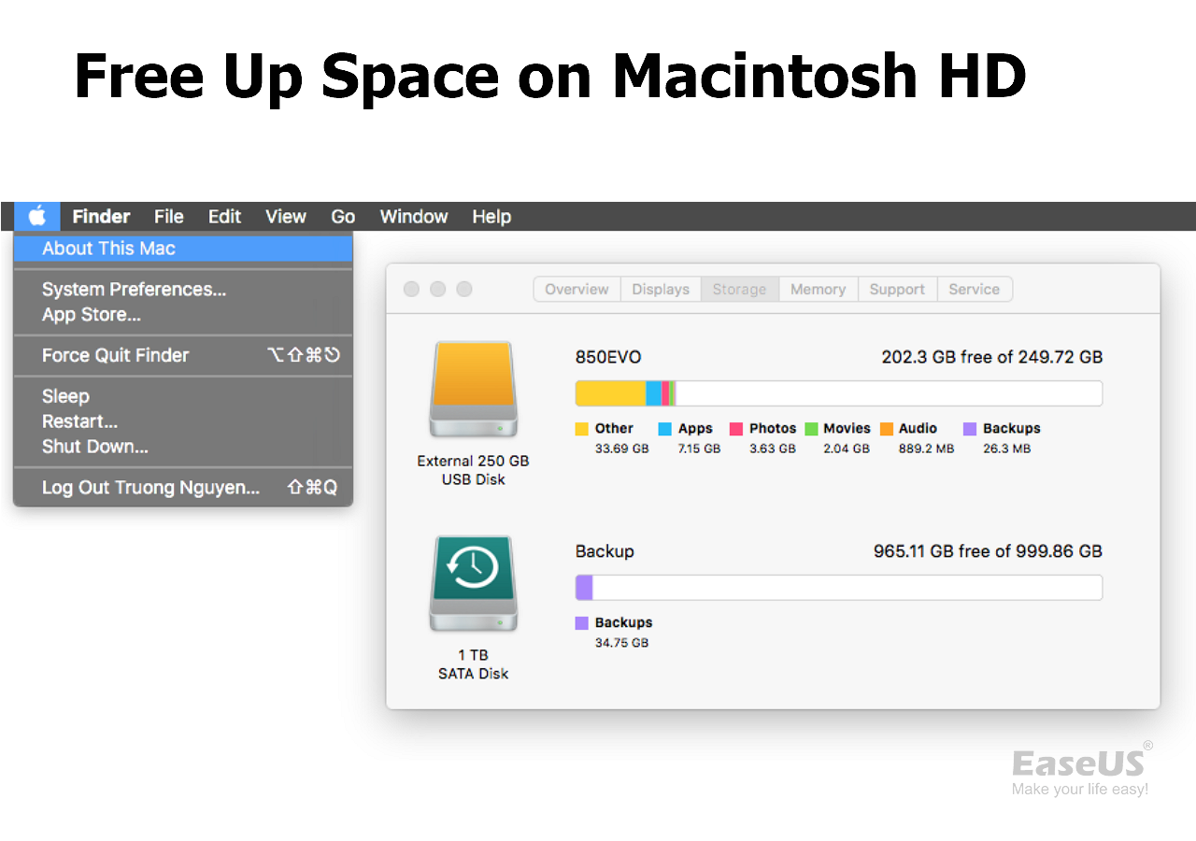This screenshot has height=841, width=1196.
Task: Click the 850EVO storage usage bar
Action: point(839,393)
